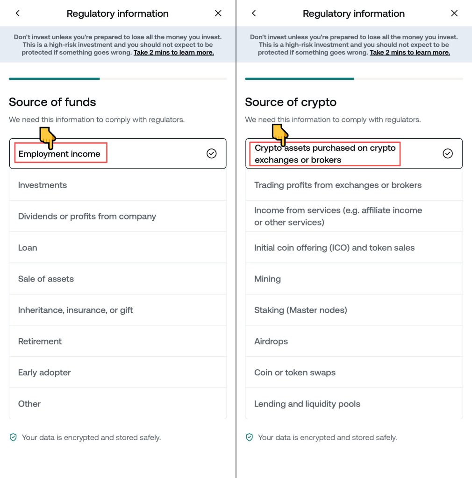Open 'Take 2 mins to learn more' in right panel
This screenshot has width=472, height=478.
[409, 53]
